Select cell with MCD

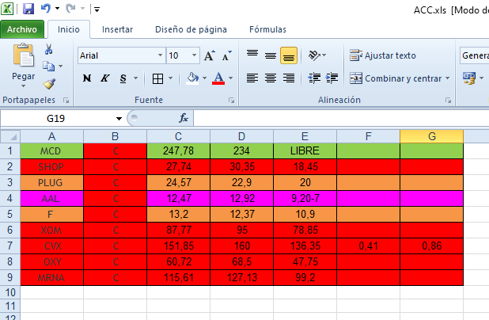[51, 151]
